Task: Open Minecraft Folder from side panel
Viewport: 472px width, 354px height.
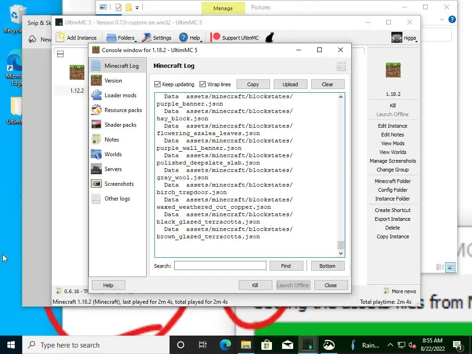Action: (393, 181)
